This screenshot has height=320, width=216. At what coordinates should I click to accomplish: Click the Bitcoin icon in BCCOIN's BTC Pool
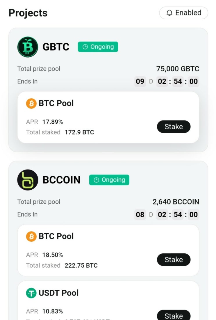point(31,236)
